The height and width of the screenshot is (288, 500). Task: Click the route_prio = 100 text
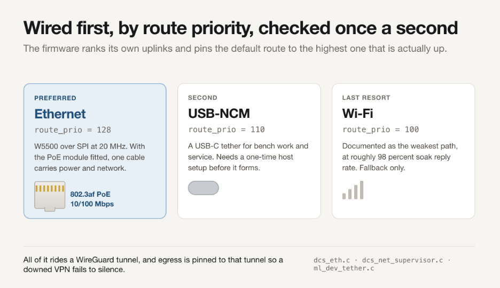[x=380, y=130]
